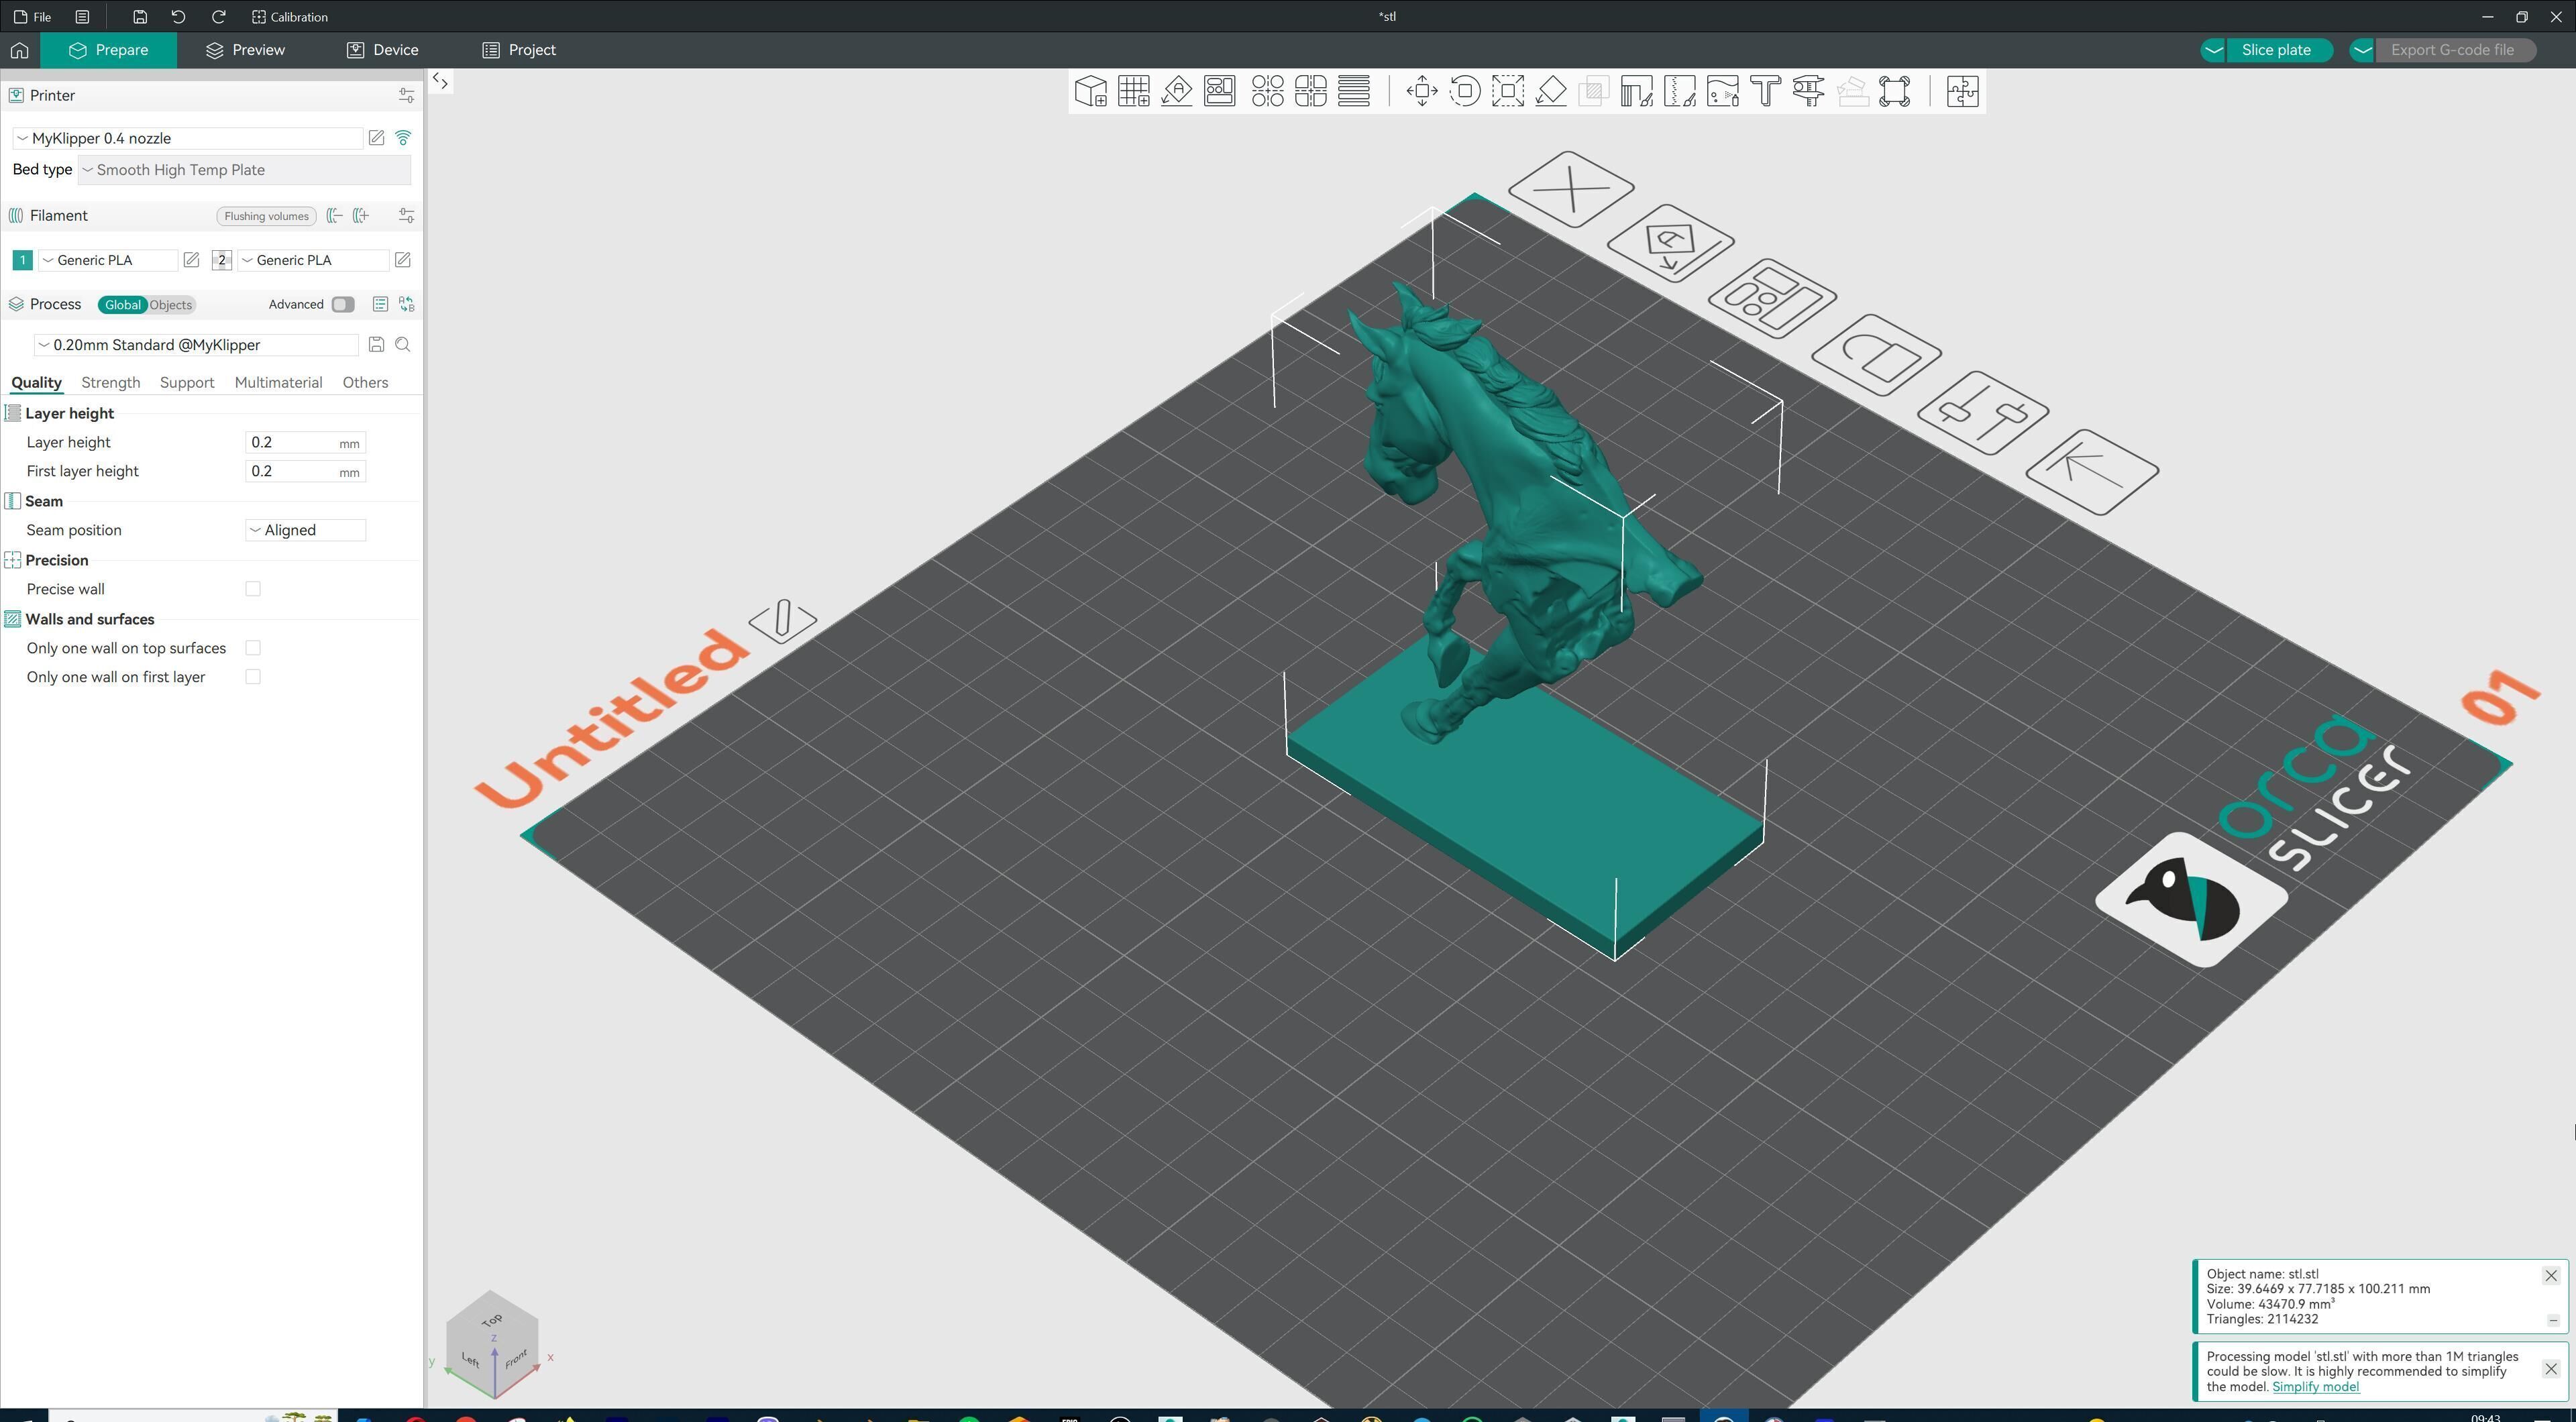The image size is (2576, 1422).
Task: Open Printer section settings sliders icon
Action: [x=406, y=95]
